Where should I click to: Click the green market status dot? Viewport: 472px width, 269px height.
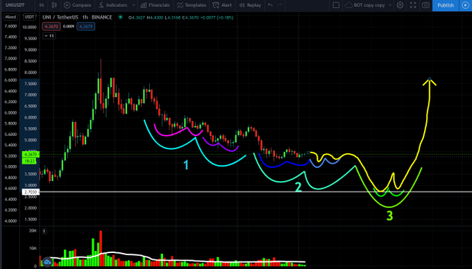120,17
